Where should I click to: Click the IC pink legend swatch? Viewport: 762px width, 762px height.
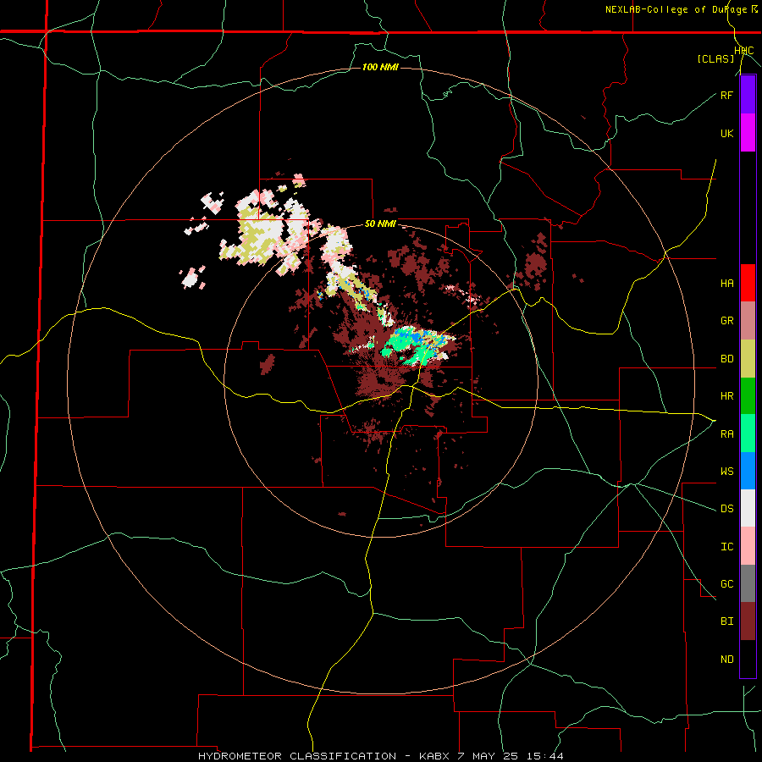pos(748,546)
